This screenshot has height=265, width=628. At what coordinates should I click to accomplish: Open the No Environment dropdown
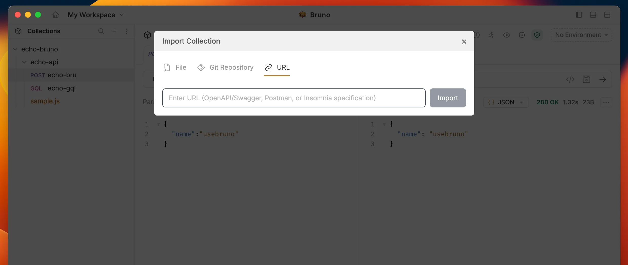[581, 35]
